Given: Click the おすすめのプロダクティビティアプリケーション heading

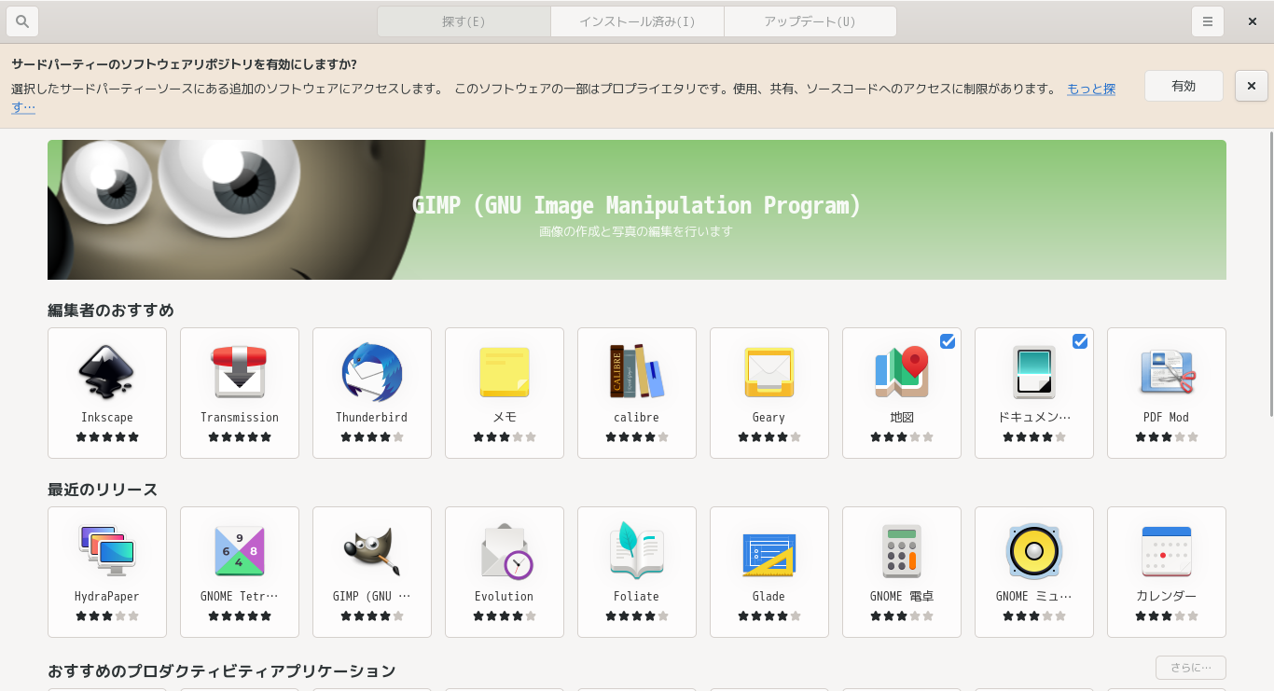Looking at the screenshot, I should (222, 671).
